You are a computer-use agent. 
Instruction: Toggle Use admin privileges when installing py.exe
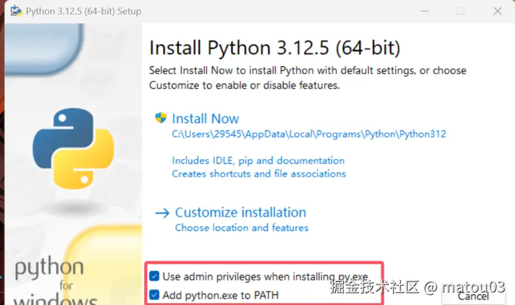tap(154, 276)
